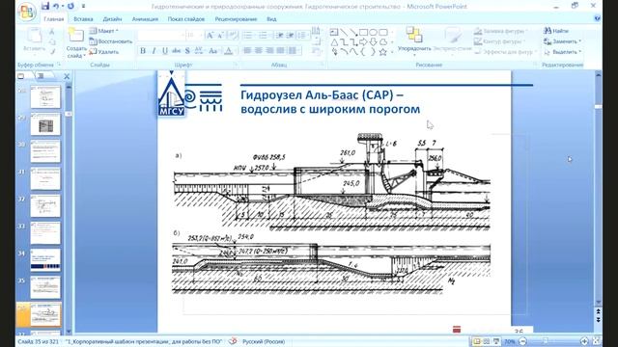Open the Показ слайдов ribbon tab

(x=186, y=19)
